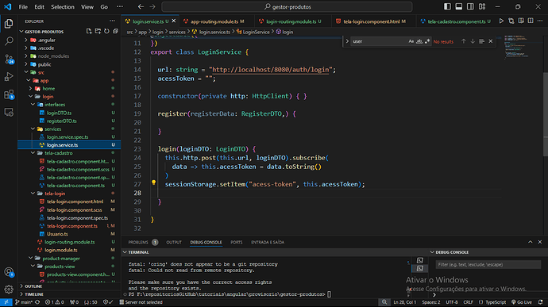Toggle the primary side bar visibility
This screenshot has width=548, height=307.
click(447, 6)
